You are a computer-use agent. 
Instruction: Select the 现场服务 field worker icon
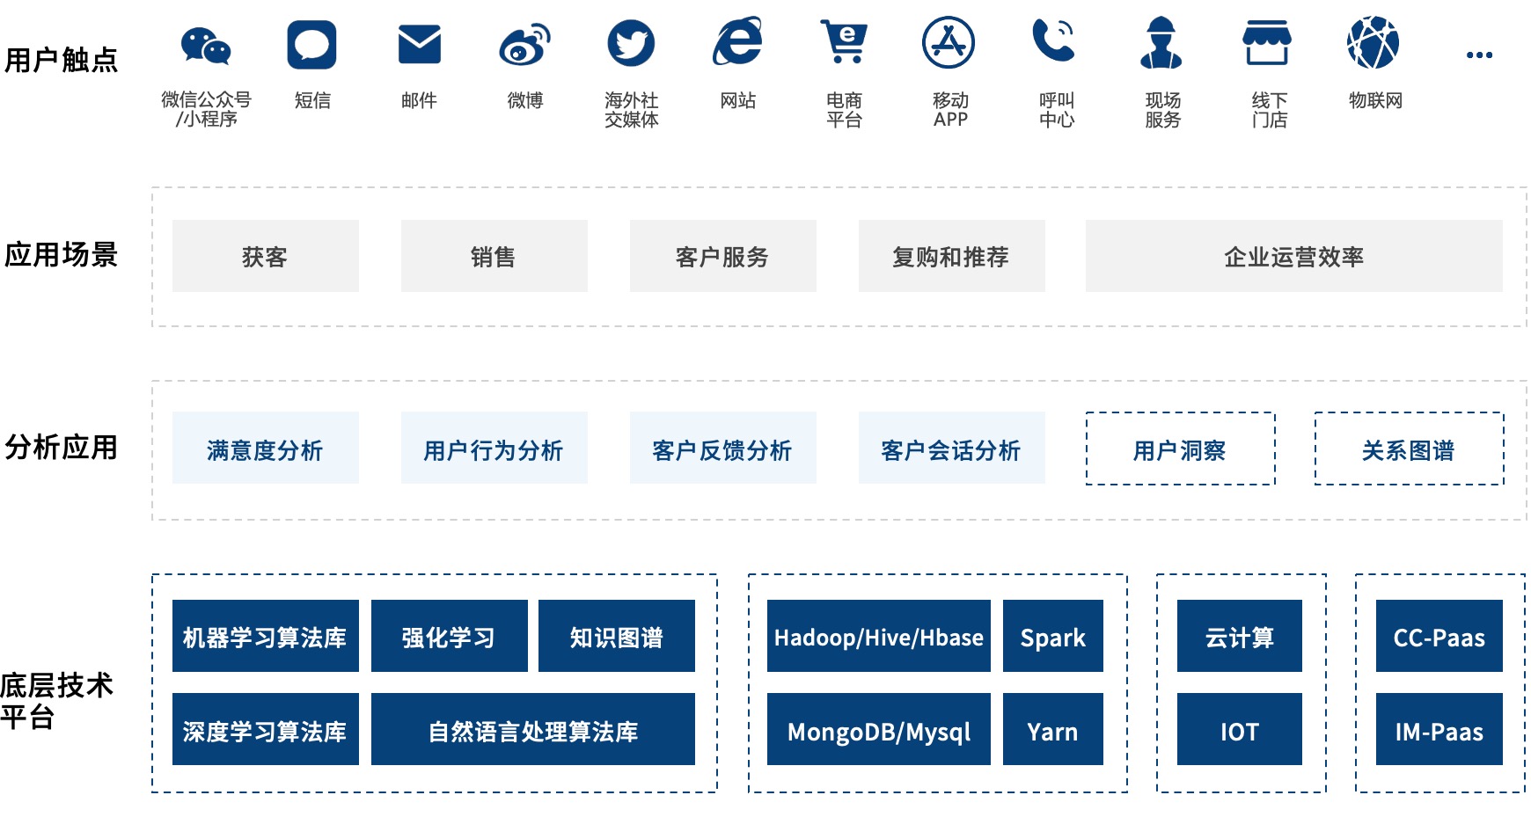coord(1161,42)
